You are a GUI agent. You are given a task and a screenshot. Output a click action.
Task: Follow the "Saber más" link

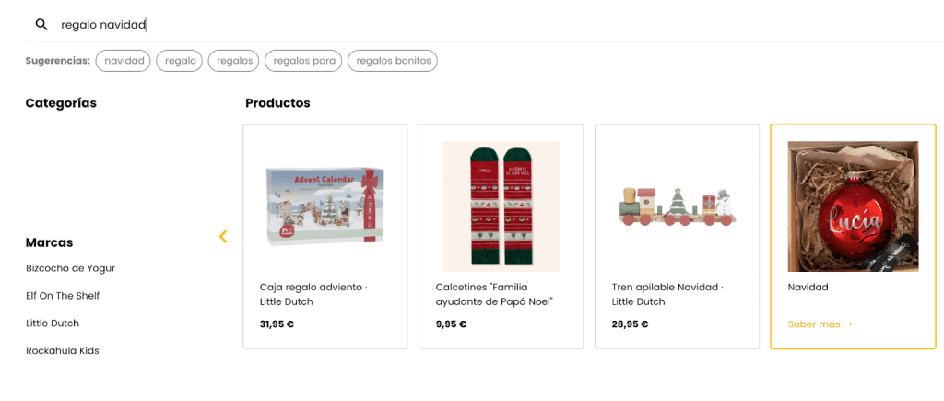pos(820,324)
